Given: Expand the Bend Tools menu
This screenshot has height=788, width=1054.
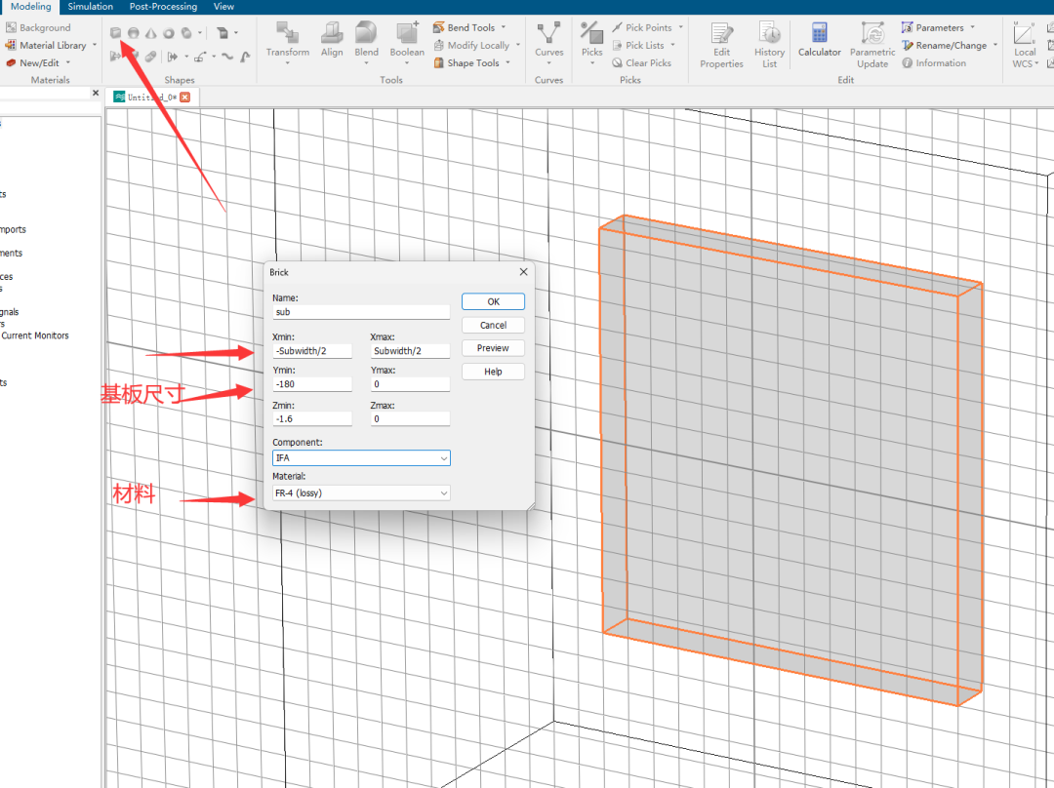Looking at the screenshot, I should [x=504, y=27].
